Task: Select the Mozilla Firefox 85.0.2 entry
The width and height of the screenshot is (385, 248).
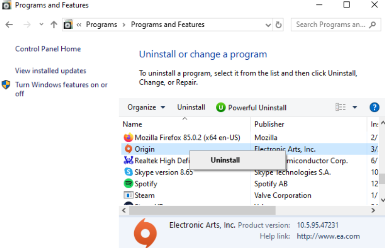Action: [187, 138]
